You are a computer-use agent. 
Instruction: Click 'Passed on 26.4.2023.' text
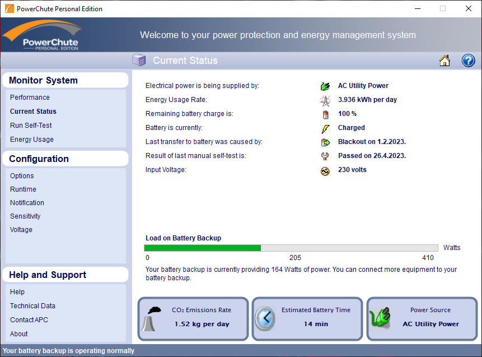(372, 156)
